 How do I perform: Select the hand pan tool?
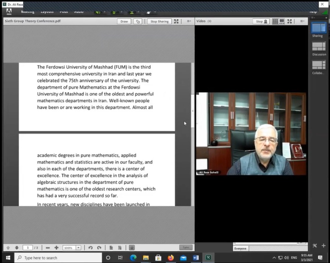point(131,247)
